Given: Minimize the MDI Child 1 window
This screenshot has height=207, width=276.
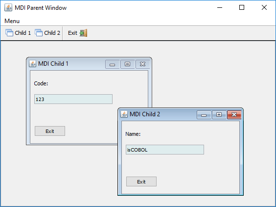Looking at the screenshot, I should (112, 64).
